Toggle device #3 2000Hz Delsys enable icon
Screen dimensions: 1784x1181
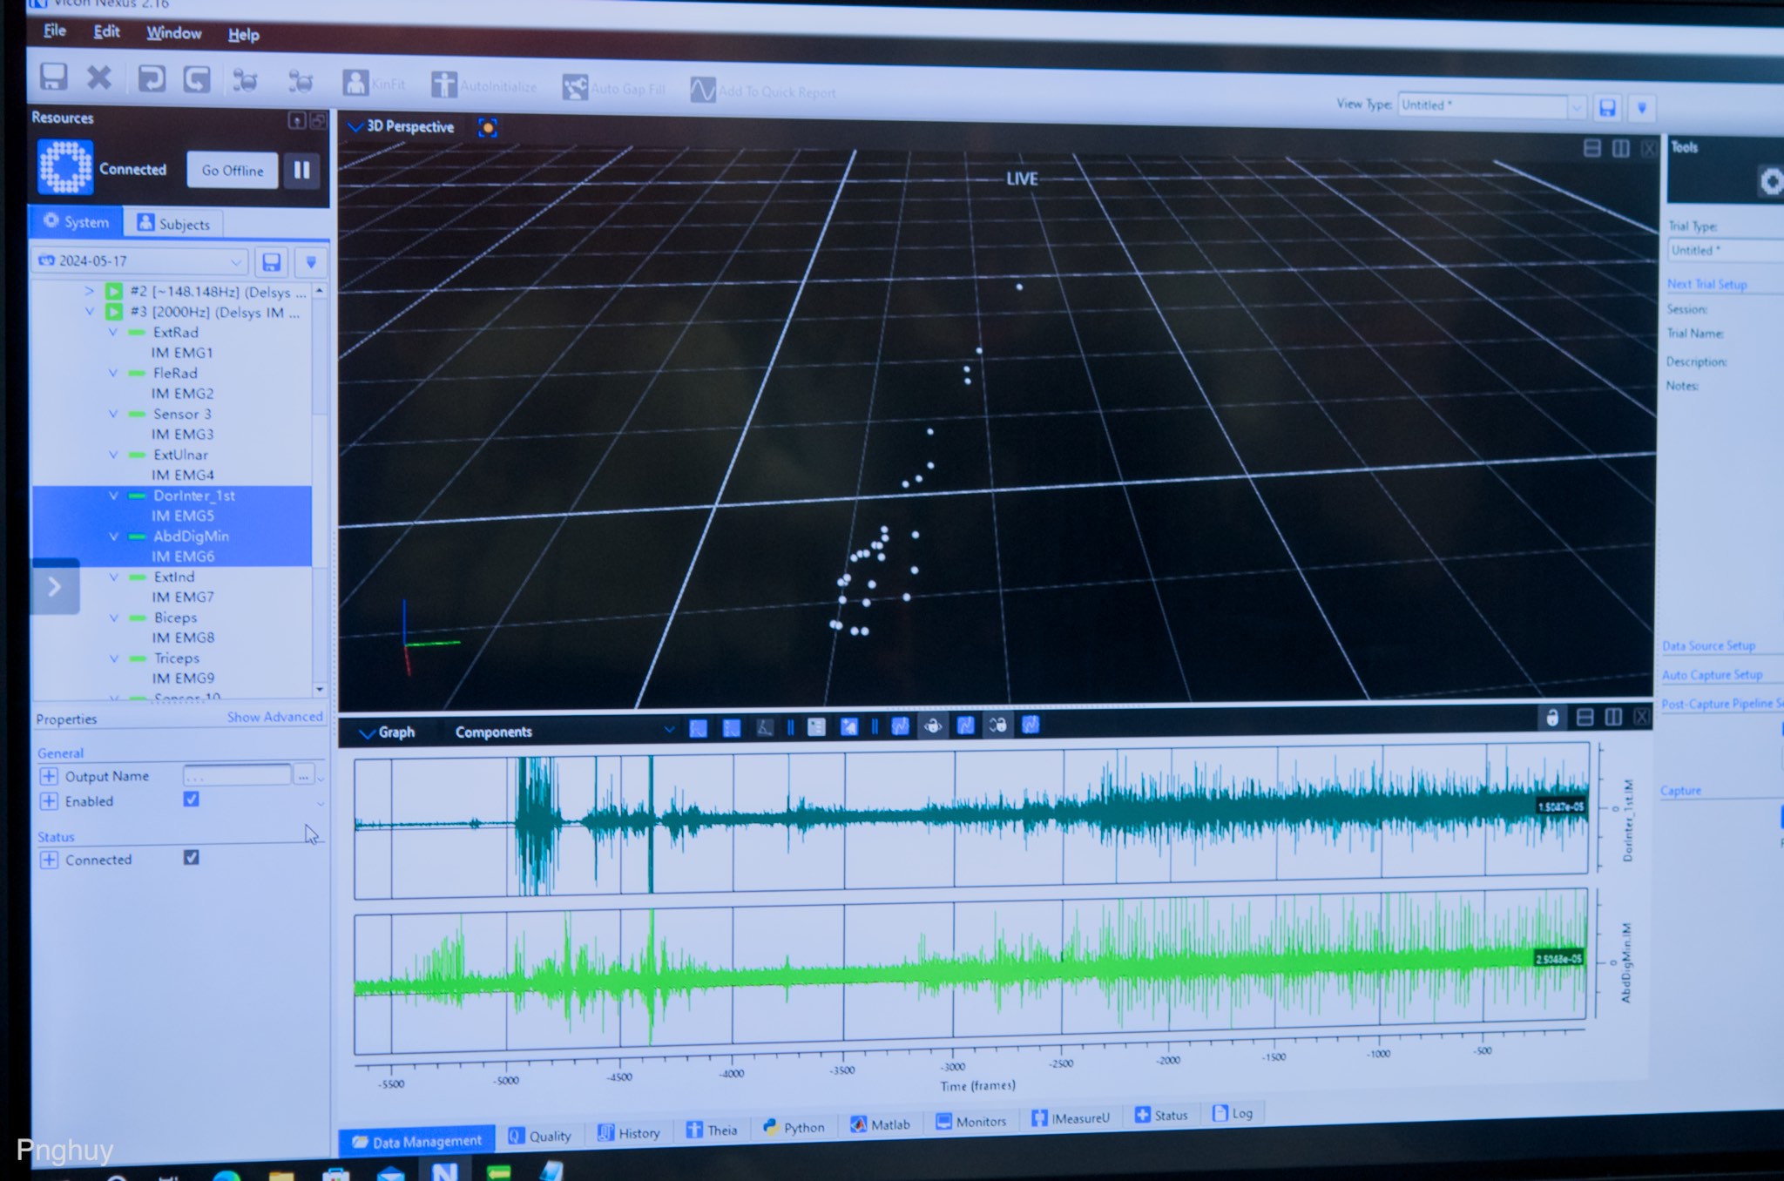tap(113, 311)
